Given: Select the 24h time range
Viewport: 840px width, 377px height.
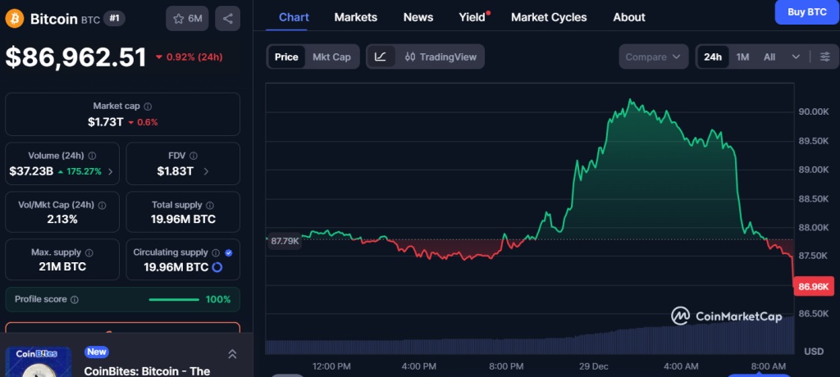Looking at the screenshot, I should (713, 57).
